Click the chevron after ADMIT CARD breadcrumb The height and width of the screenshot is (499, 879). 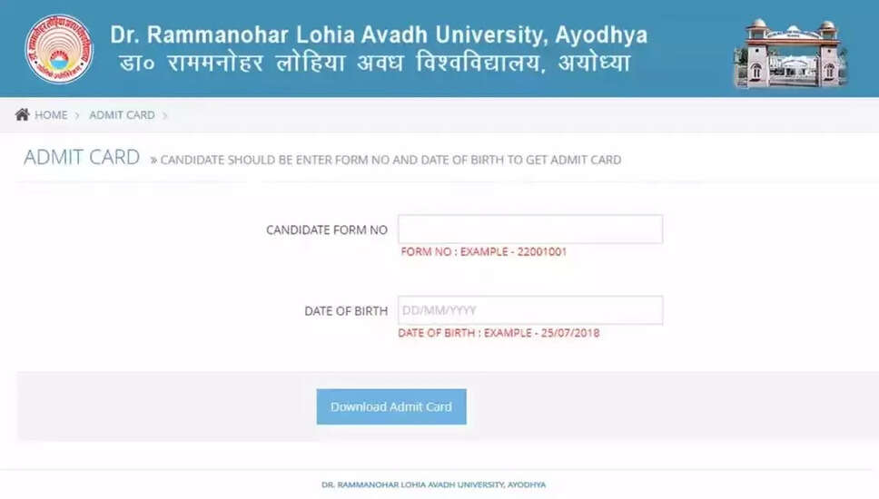[165, 115]
